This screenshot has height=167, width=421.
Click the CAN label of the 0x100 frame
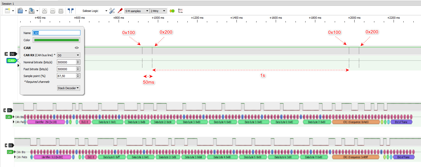point(9,117)
